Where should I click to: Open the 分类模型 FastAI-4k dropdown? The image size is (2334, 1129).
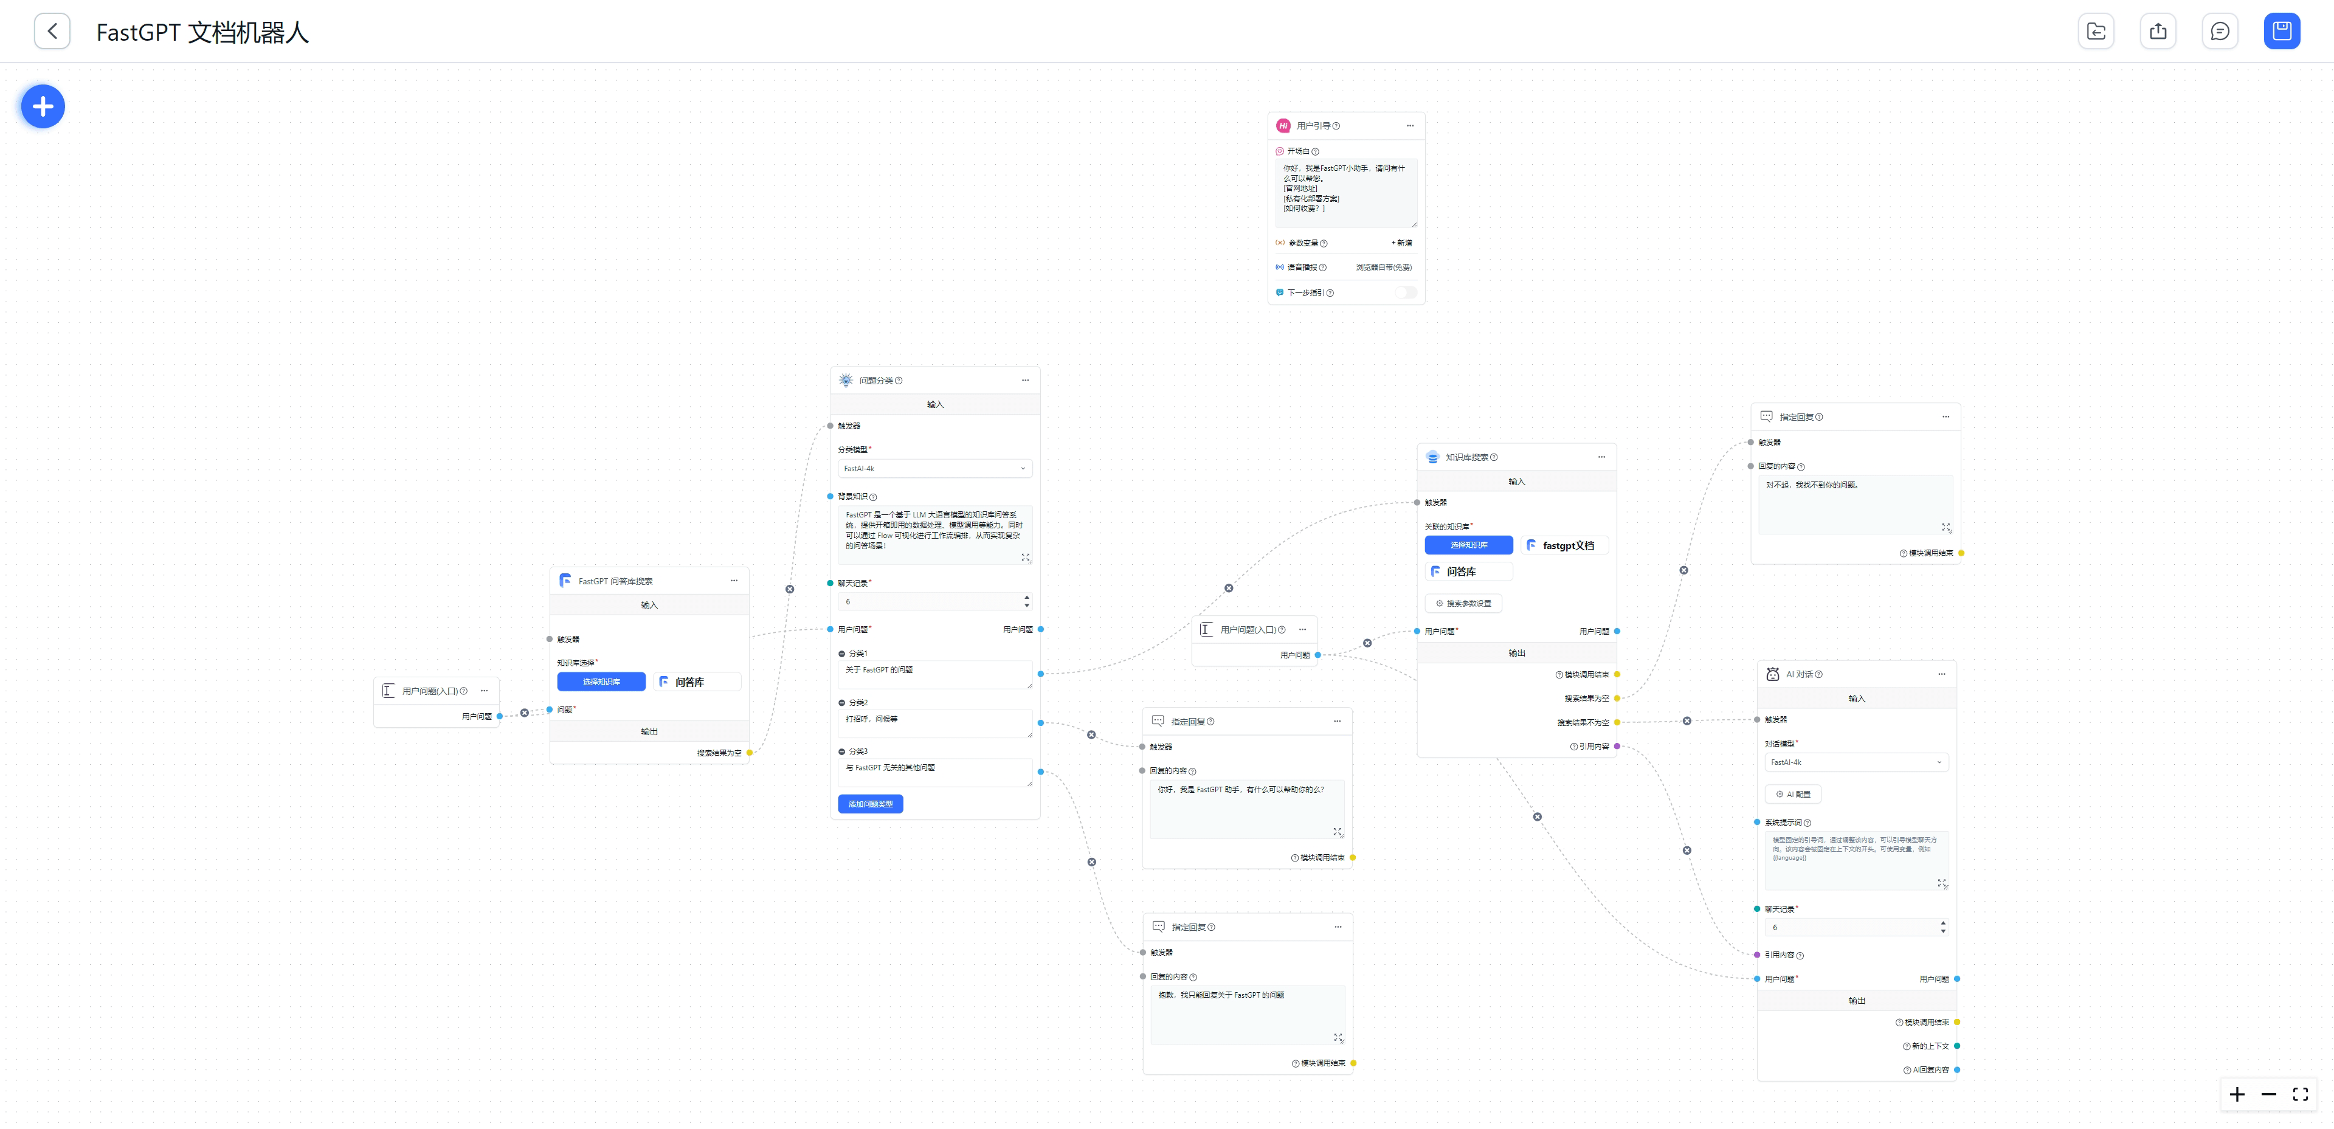coord(934,469)
